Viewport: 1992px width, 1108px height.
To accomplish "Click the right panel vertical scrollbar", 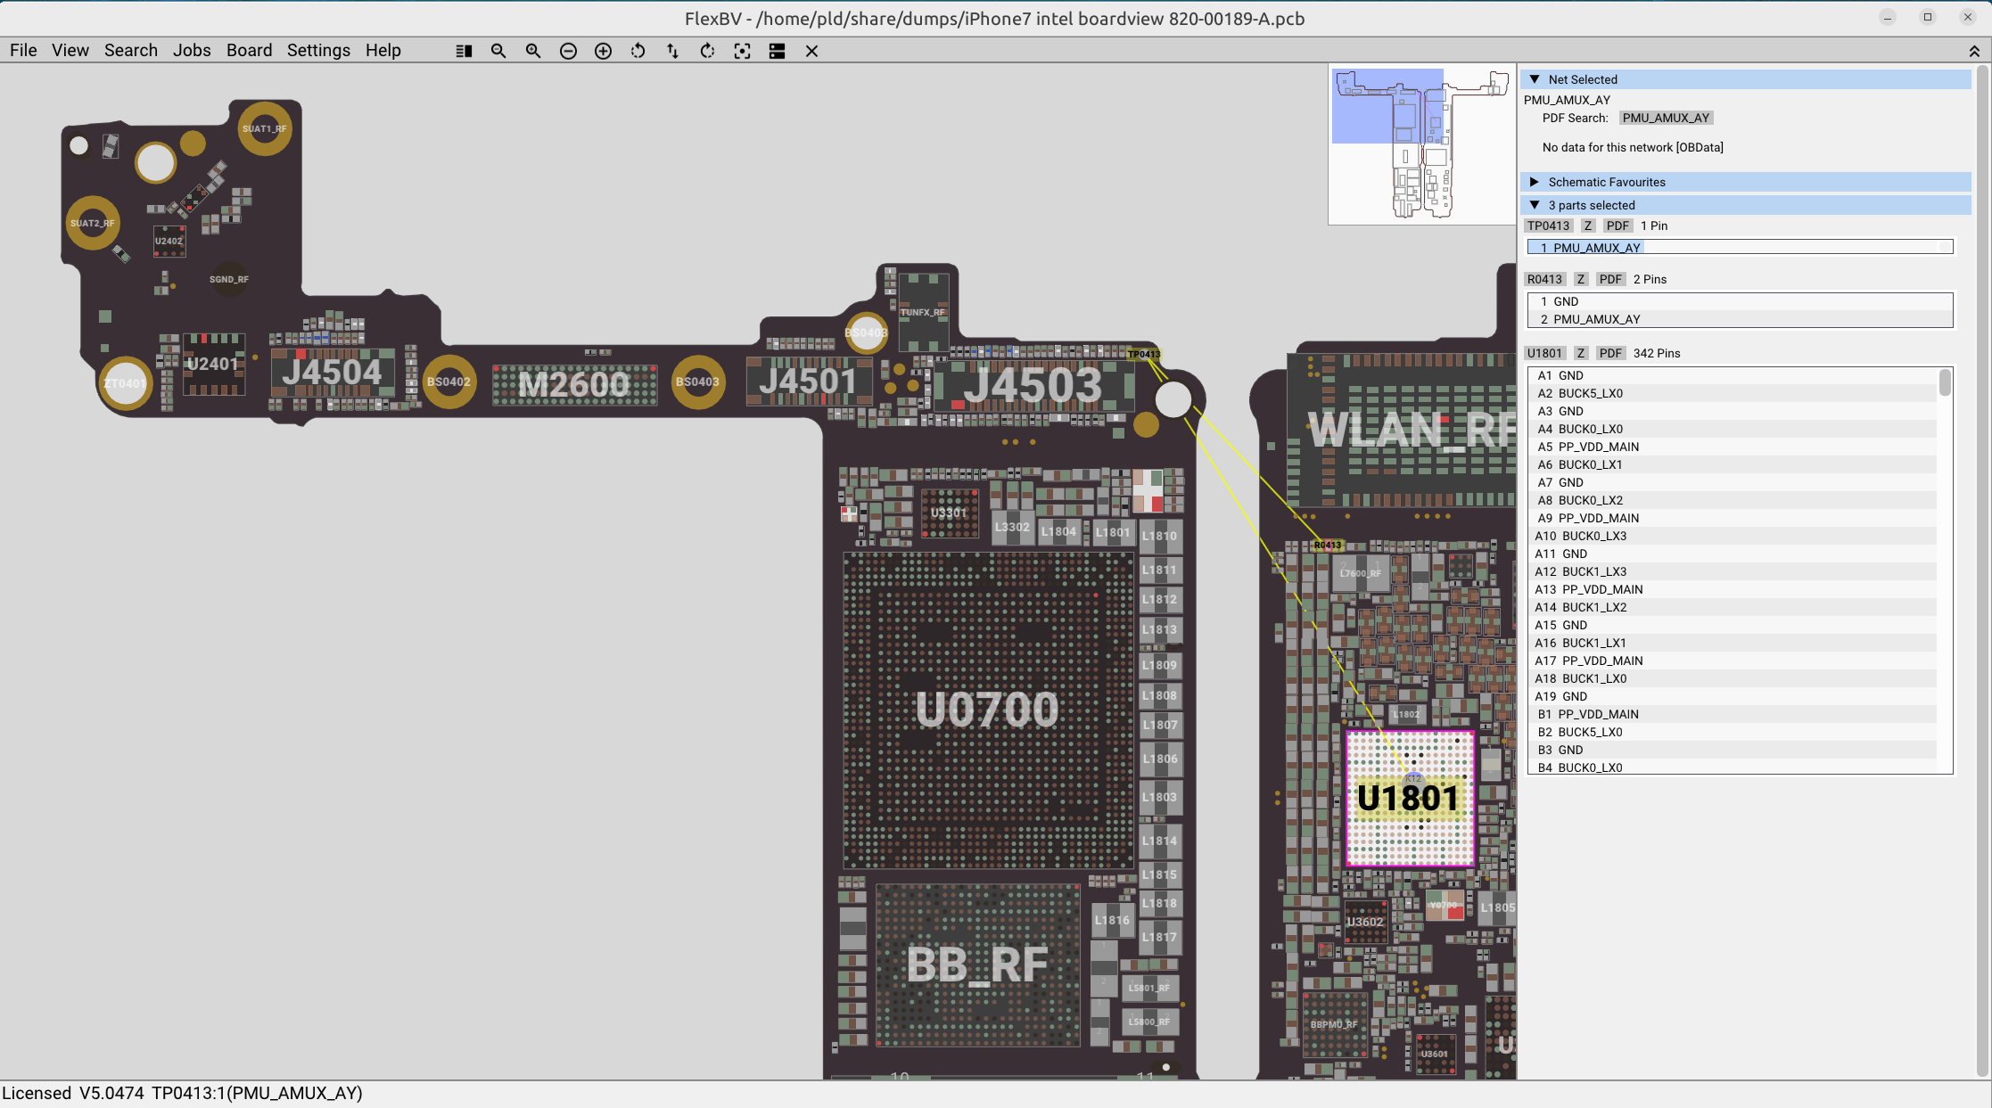I will (x=1982, y=570).
